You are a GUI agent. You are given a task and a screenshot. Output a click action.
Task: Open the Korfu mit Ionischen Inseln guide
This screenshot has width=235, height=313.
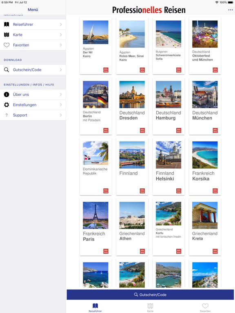pos(168,227)
